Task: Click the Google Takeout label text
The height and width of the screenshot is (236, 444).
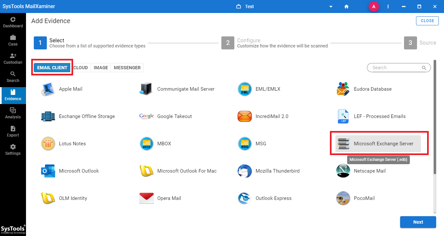Action: click(175, 116)
